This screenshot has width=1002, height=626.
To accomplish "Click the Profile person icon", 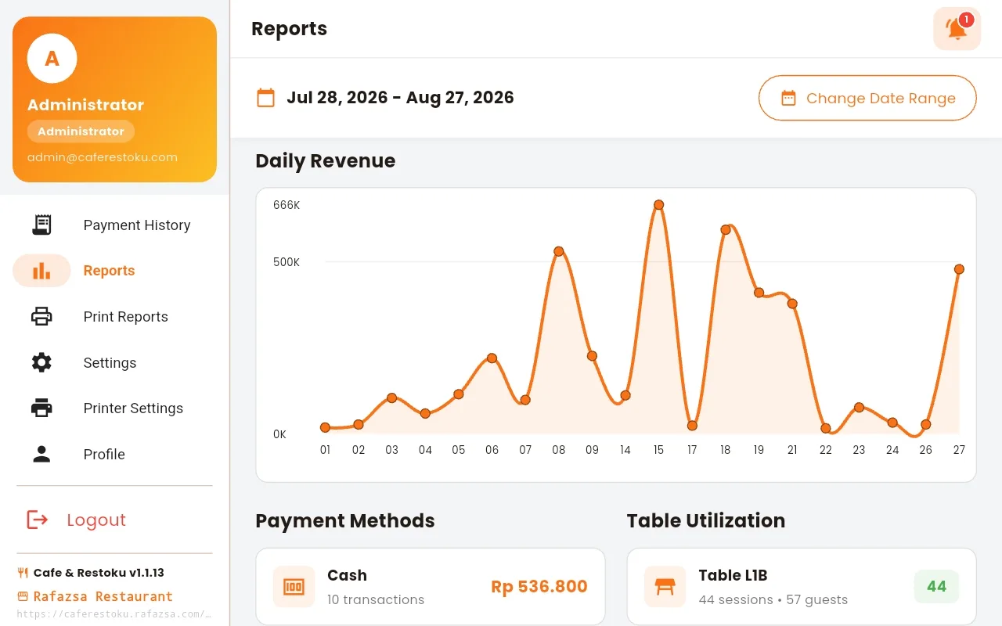I will pyautogui.click(x=41, y=455).
